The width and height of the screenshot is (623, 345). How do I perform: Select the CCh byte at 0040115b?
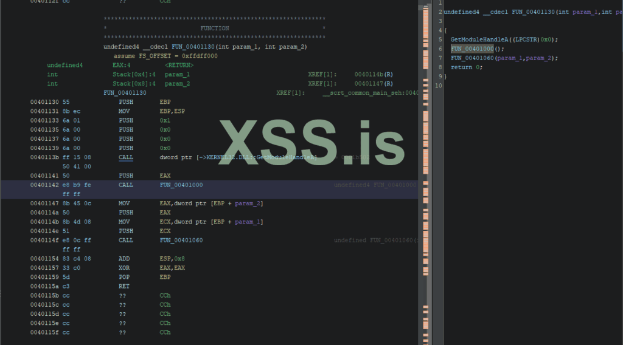pos(165,296)
